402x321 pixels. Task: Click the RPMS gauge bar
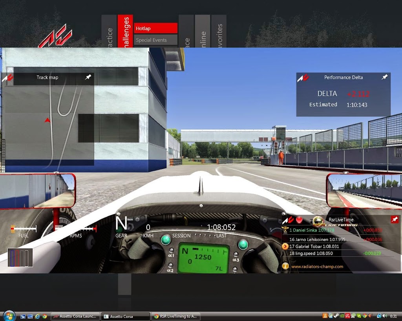coord(76,229)
